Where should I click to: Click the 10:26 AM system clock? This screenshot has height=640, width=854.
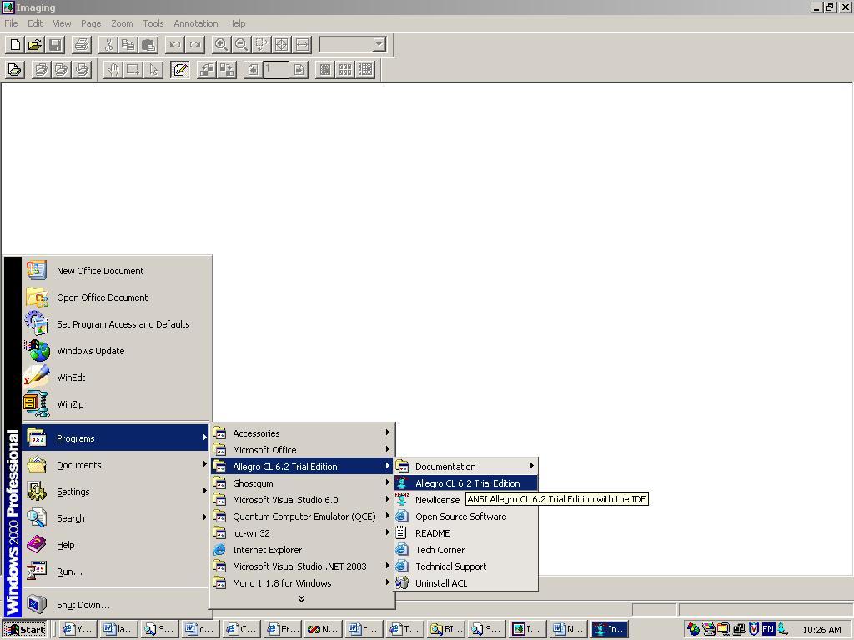[821, 630]
